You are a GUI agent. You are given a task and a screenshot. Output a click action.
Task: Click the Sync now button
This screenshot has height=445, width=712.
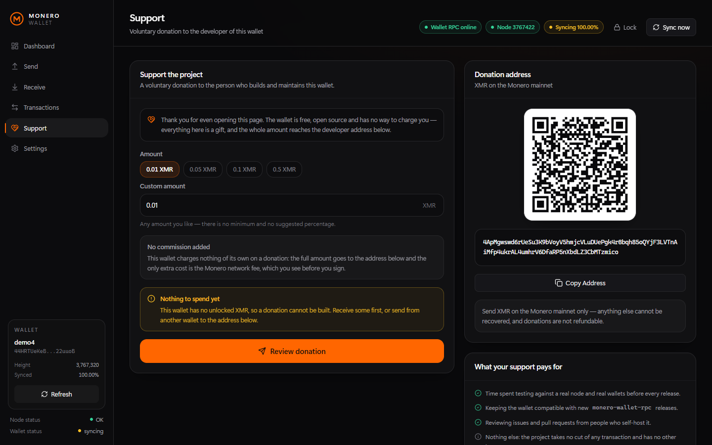[x=671, y=27]
